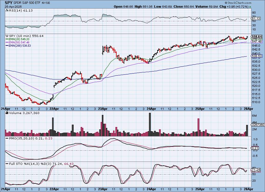Click the 'NYSE' exchange label
Viewport: 265px width, 192px height.
tap(45, 3)
